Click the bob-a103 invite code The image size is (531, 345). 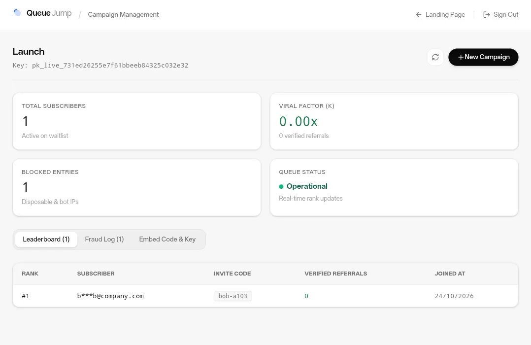(232, 296)
